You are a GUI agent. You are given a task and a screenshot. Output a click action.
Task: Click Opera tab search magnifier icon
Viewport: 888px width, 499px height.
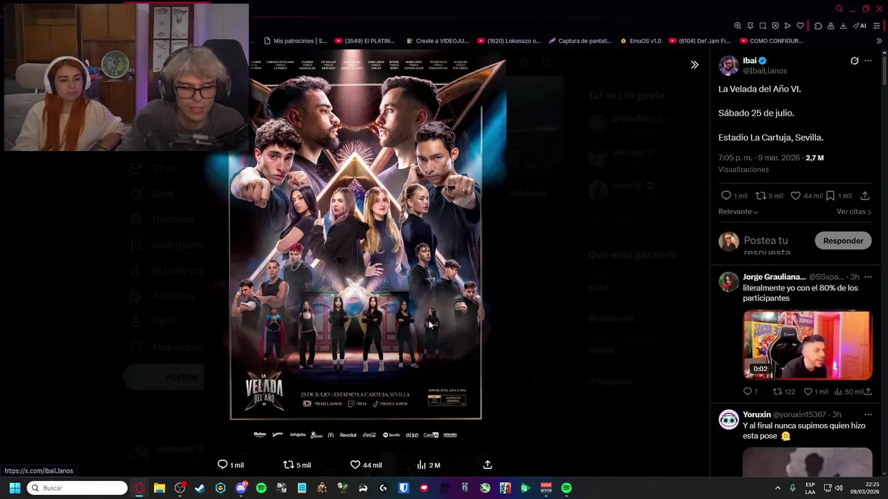coord(839,8)
